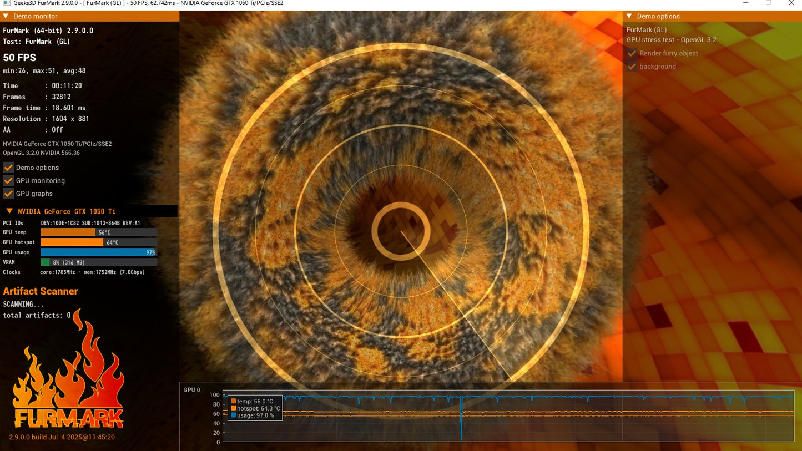Click the VRAM bar showing 8% (316 MB)
802x451 pixels.
(99, 262)
